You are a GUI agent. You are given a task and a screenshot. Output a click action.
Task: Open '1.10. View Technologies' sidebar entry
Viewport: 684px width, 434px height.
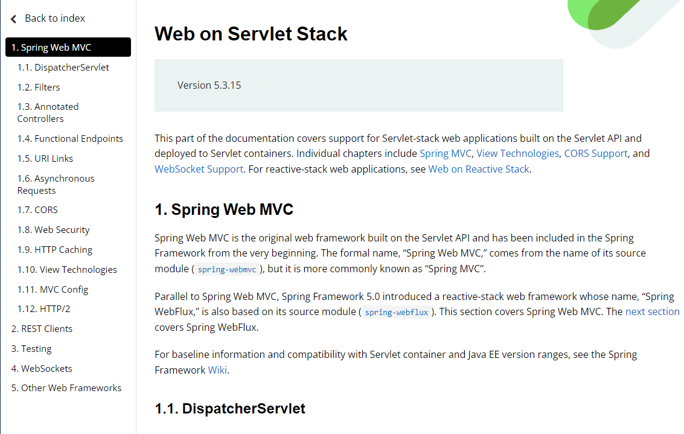[67, 270]
